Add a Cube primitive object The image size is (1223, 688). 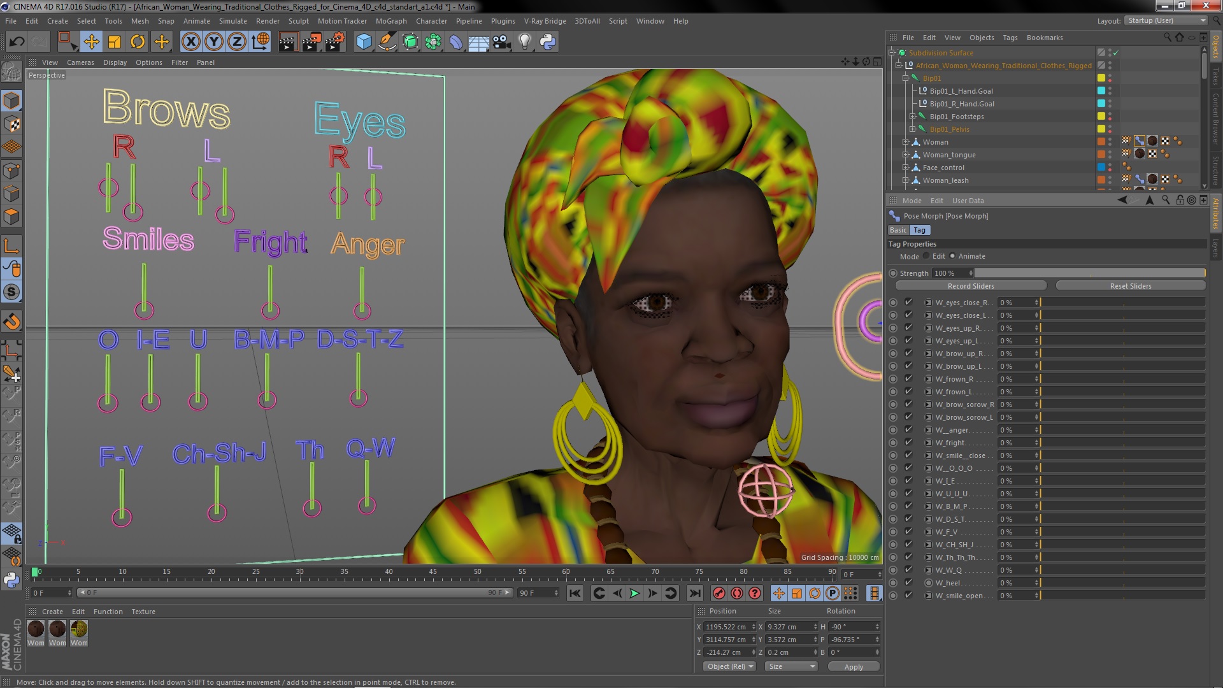(x=364, y=42)
